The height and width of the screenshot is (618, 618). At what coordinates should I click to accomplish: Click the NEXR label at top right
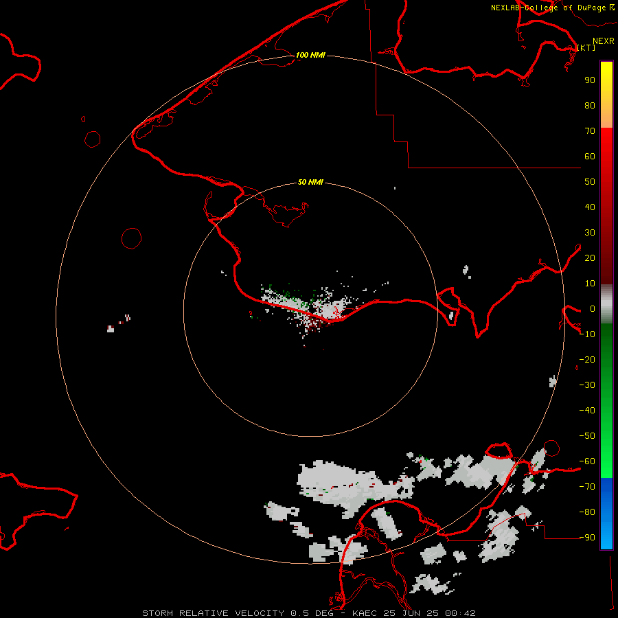click(x=604, y=41)
